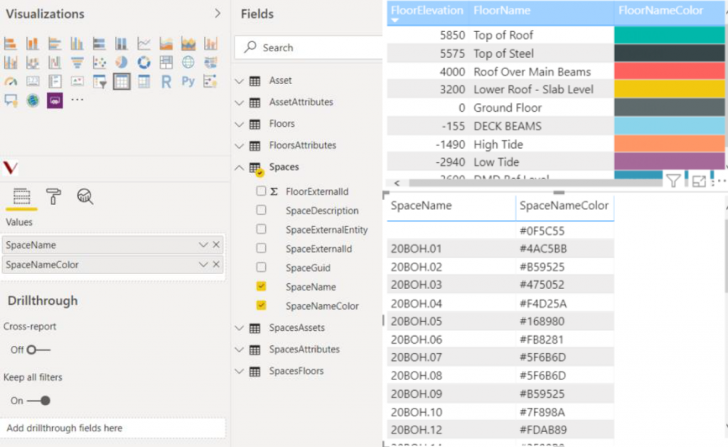The height and width of the screenshot is (447, 728).
Task: Select the ArcGIS Maps visual
Action: (x=32, y=100)
